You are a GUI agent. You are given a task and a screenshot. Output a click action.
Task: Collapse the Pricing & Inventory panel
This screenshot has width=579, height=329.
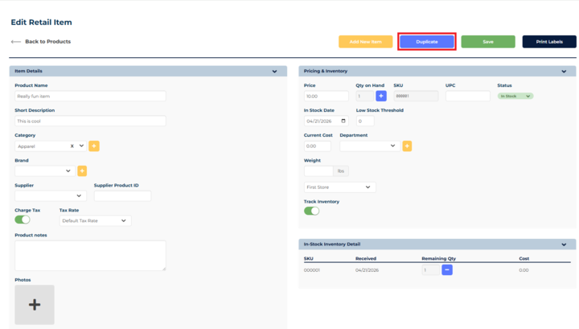[564, 72]
